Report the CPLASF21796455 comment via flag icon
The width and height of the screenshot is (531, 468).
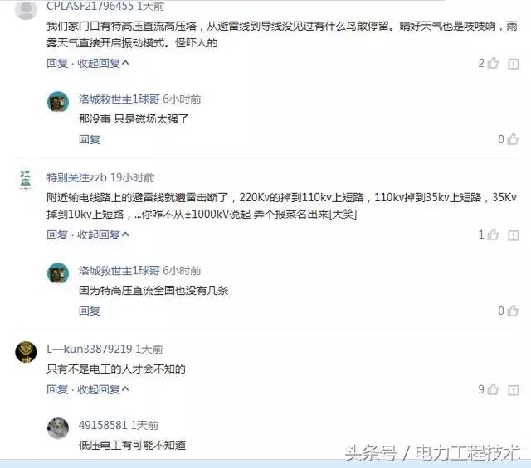tap(513, 64)
